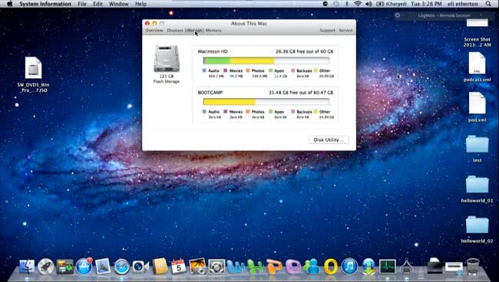The width and height of the screenshot is (499, 282).
Task: Open Calendar icon showing 5
Action: coord(179,266)
